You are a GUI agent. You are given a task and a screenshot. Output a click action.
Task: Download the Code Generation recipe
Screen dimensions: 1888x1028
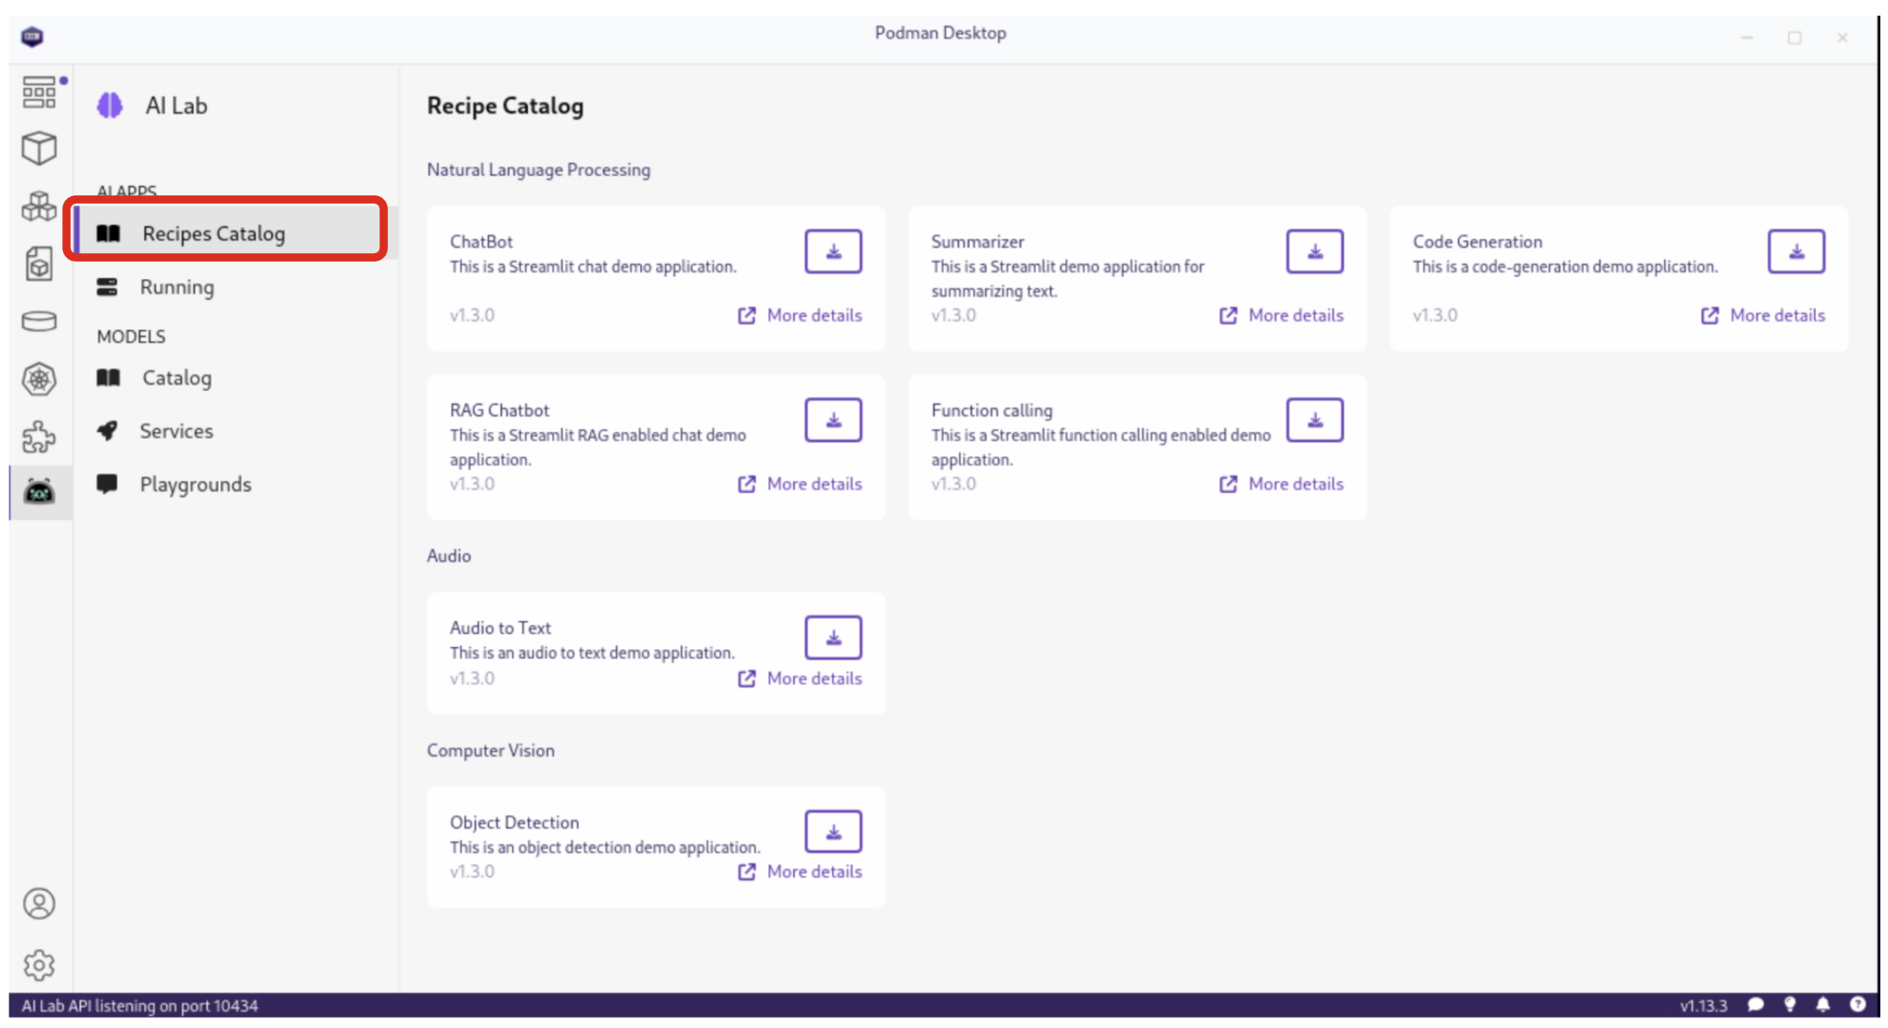tap(1796, 251)
